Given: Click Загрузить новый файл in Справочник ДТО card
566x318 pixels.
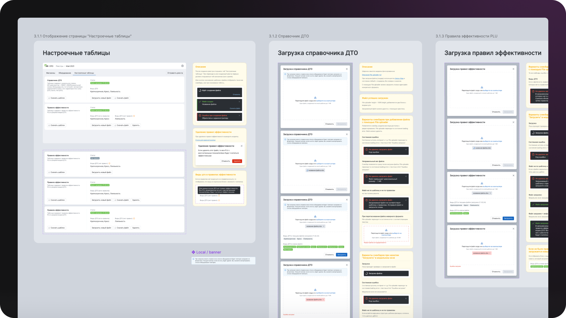Looking at the screenshot, I should point(101,98).
